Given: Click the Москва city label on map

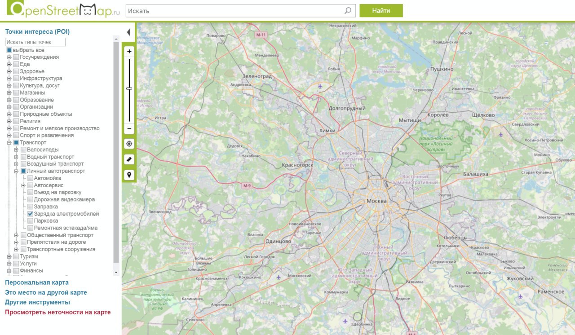Looking at the screenshot, I should (x=376, y=201).
